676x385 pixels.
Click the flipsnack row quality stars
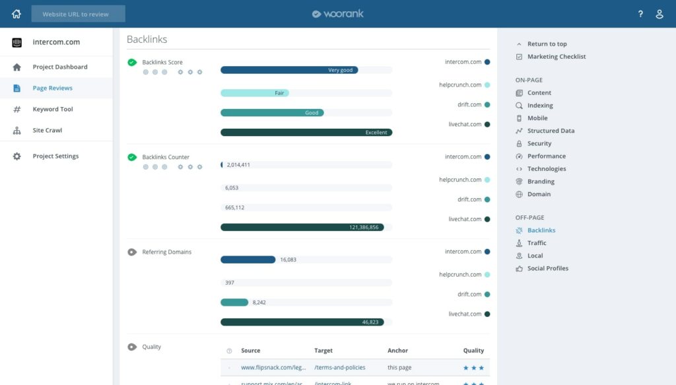point(473,368)
